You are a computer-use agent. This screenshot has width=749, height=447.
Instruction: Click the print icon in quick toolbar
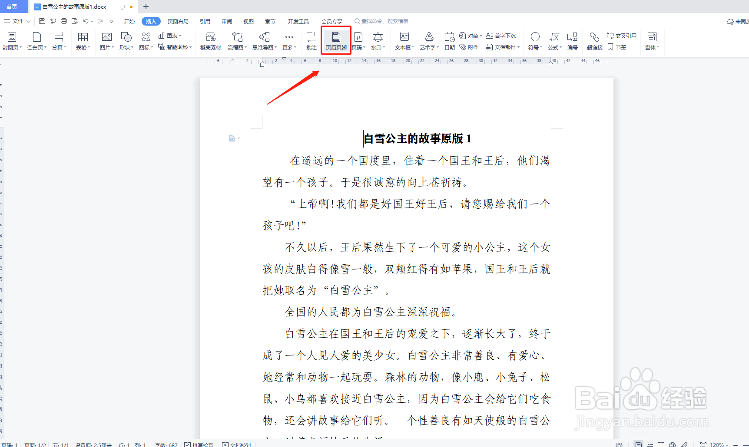[64, 21]
